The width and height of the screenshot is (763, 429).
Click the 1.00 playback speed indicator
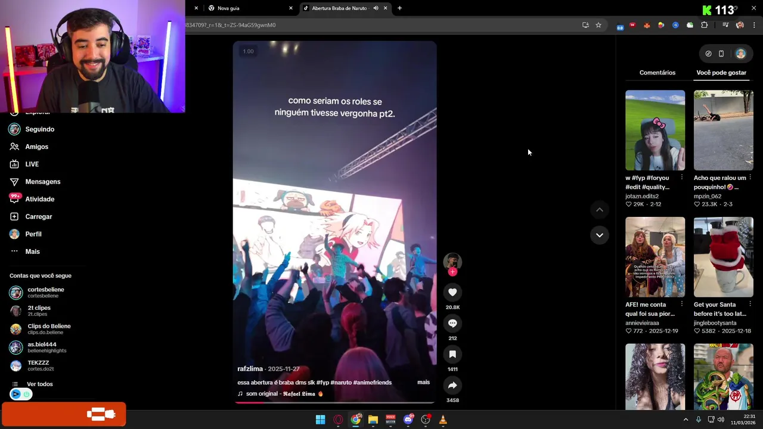(248, 51)
